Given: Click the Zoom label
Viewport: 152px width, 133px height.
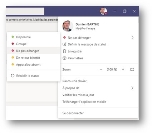Looking at the screenshot, I should tap(67, 69).
